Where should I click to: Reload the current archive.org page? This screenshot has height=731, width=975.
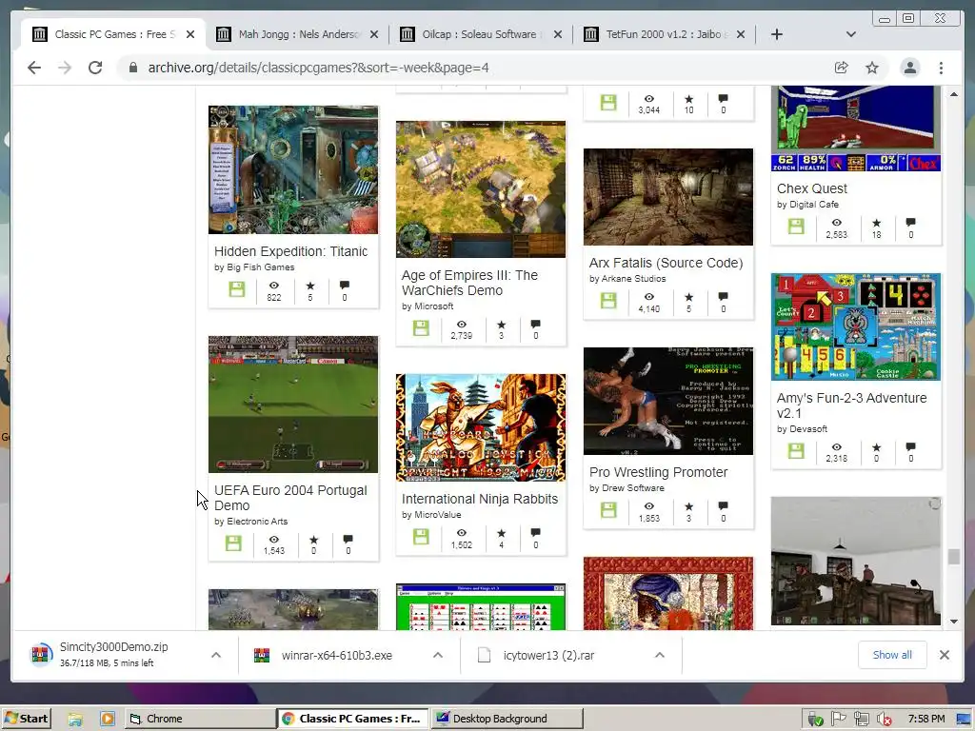click(95, 68)
